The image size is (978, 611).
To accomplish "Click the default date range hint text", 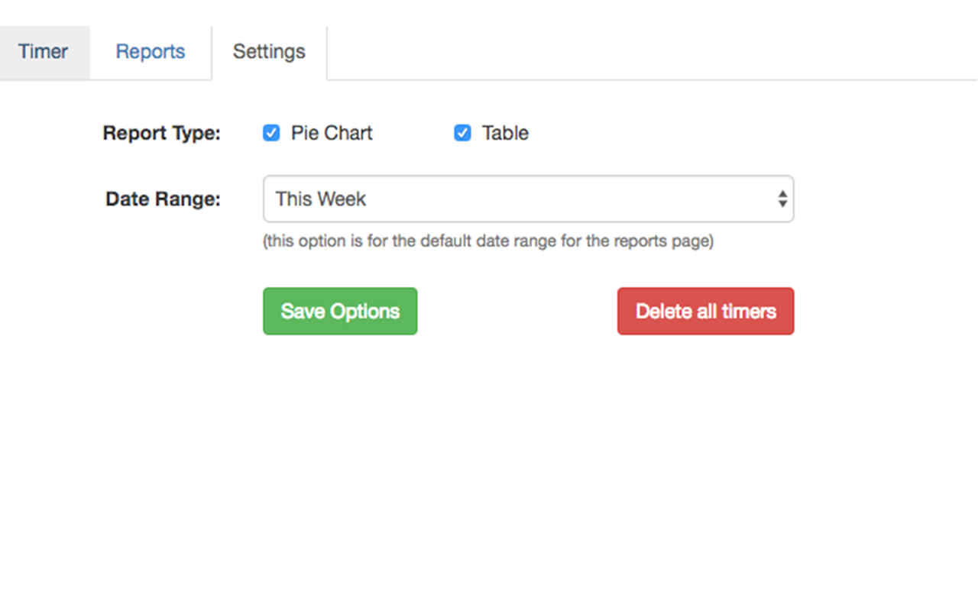I will point(488,241).
